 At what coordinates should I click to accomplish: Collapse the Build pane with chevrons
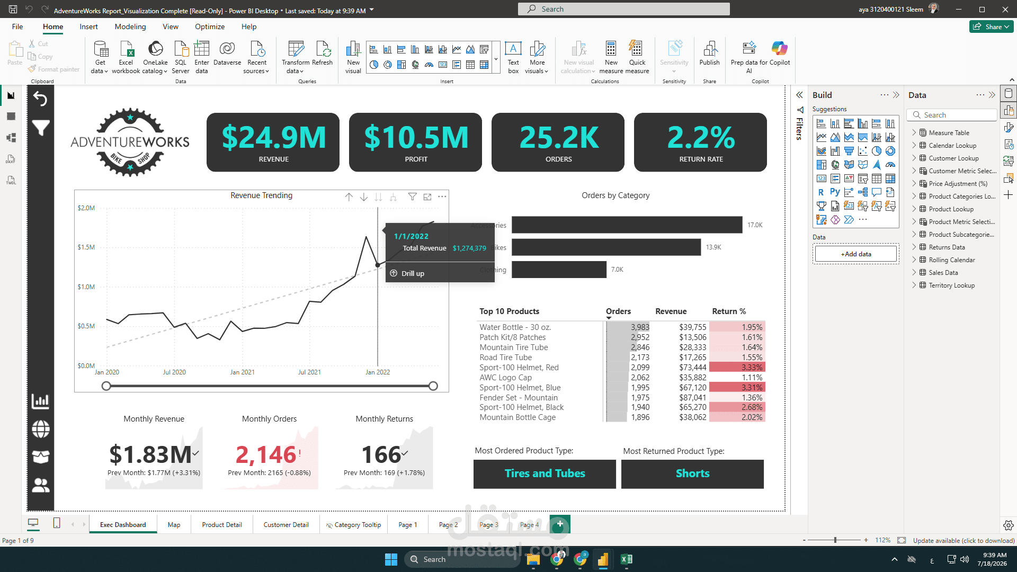[896, 95]
